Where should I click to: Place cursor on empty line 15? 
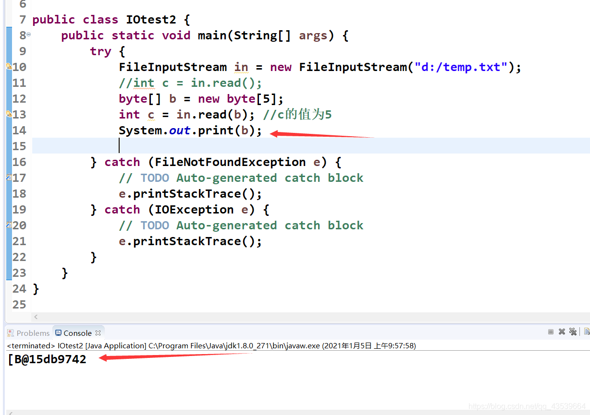point(311,146)
